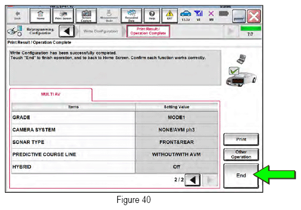Open the Screen Capture tool
Viewport: 301px width, 210px height.
pyautogui.click(x=86, y=16)
